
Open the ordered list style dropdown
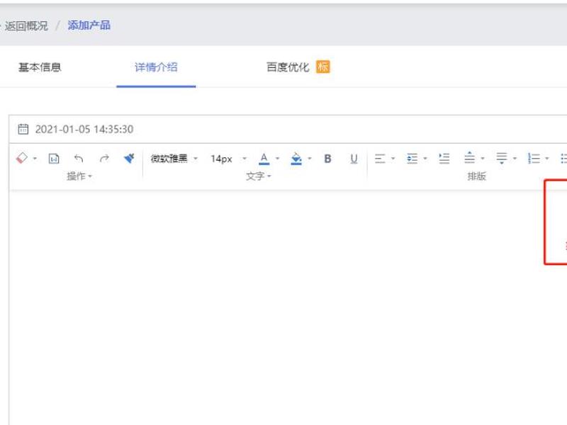coord(547,158)
